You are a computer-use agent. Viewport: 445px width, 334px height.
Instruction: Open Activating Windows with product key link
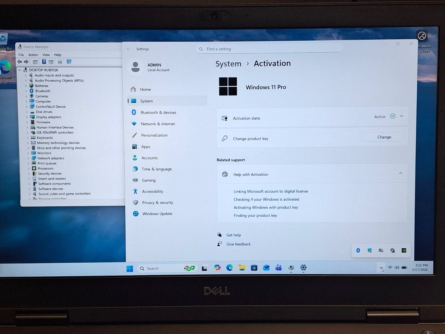coord(266,207)
